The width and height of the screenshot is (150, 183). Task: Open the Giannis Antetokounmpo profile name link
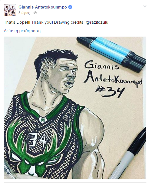point(43,7)
